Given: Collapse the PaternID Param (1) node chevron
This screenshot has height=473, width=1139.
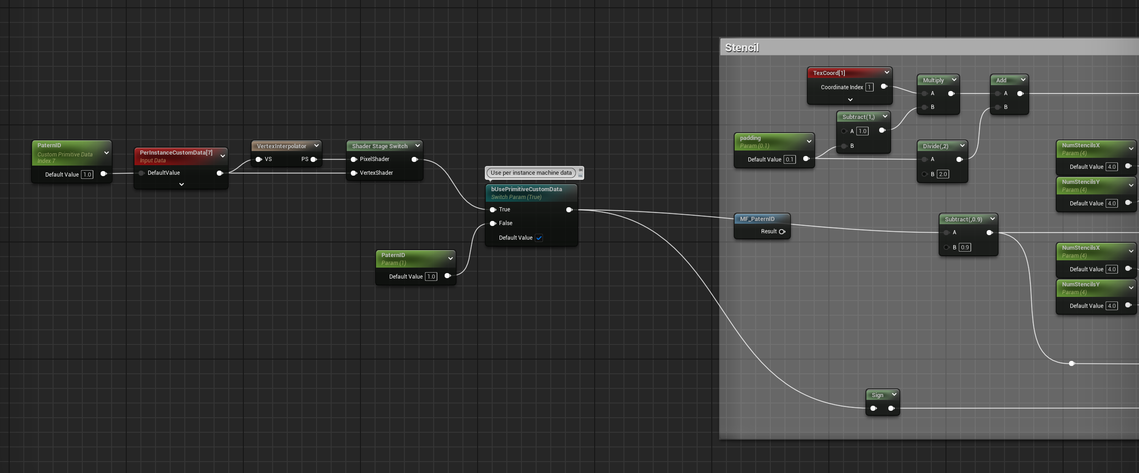Looking at the screenshot, I should 451,258.
